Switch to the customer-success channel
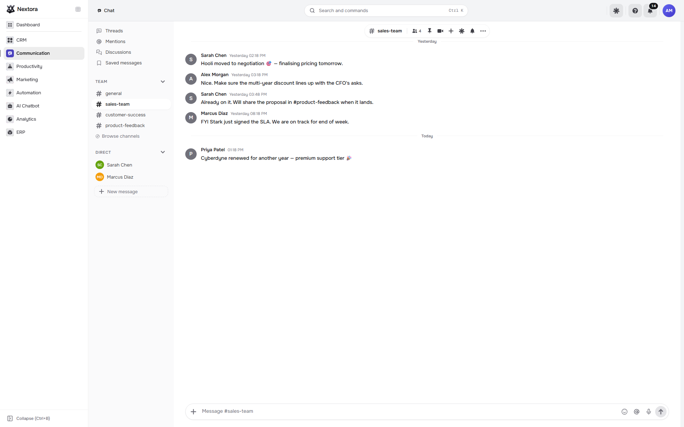This screenshot has height=427, width=684. pyautogui.click(x=131, y=115)
